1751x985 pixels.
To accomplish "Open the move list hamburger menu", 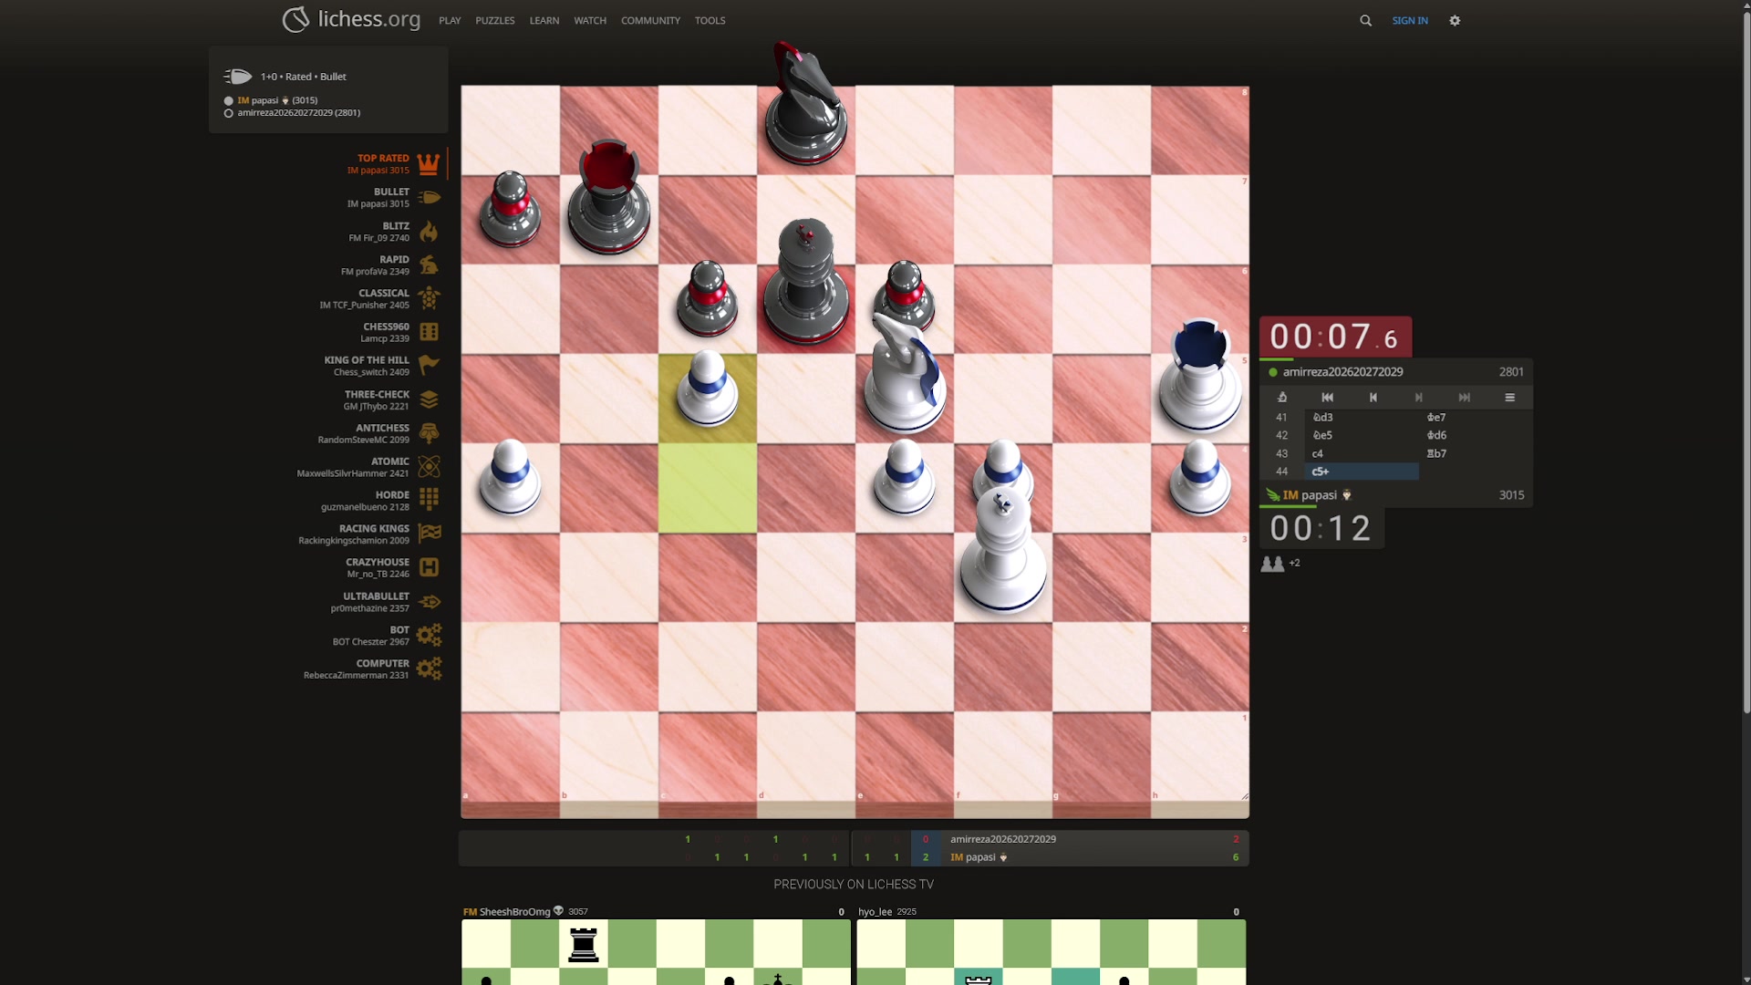I will pos(1510,398).
